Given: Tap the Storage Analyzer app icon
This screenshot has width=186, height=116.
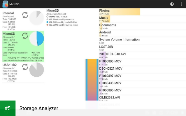Looking at the screenshot, I should point(5,4).
